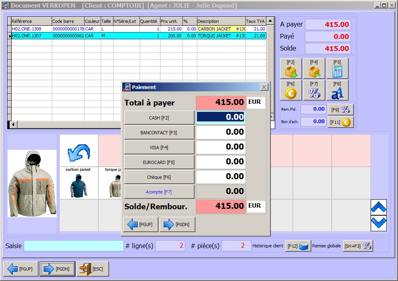Click the F11 voucher euro button
Image resolution: width=398 pixels, height=281 pixels.
(x=341, y=122)
